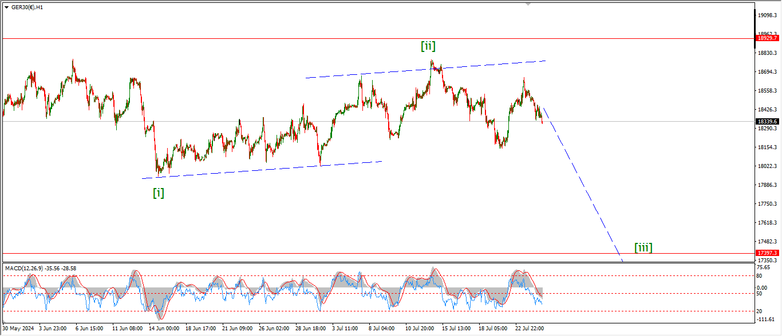Open the GER30 chart dropdown arrow
The image size is (782, 336).
[6, 7]
